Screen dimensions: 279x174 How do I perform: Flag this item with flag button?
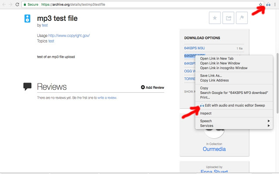[242, 18]
